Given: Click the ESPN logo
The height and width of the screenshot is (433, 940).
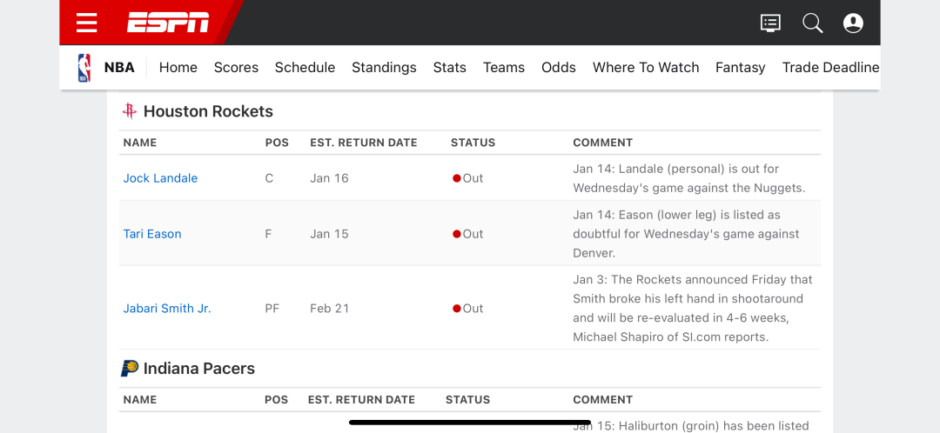Looking at the screenshot, I should [168, 23].
